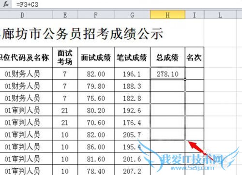Select column E header

tap(65, 15)
